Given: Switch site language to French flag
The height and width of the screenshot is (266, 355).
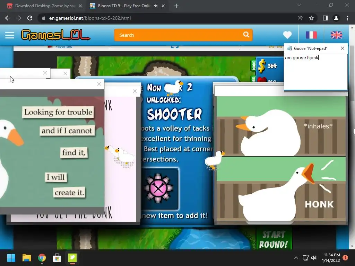Looking at the screenshot, I should (x=311, y=35).
